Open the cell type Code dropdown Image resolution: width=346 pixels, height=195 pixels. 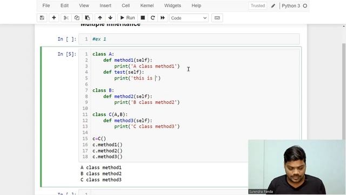(189, 18)
